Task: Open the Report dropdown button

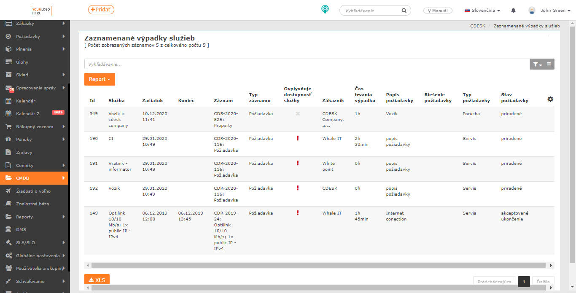Action: coord(100,79)
